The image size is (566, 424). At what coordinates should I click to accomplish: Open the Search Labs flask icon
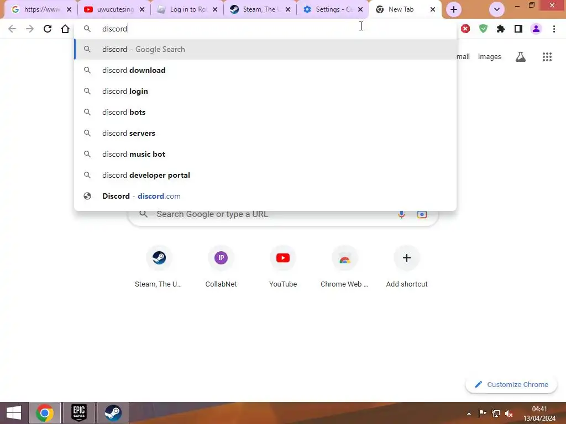click(x=521, y=57)
